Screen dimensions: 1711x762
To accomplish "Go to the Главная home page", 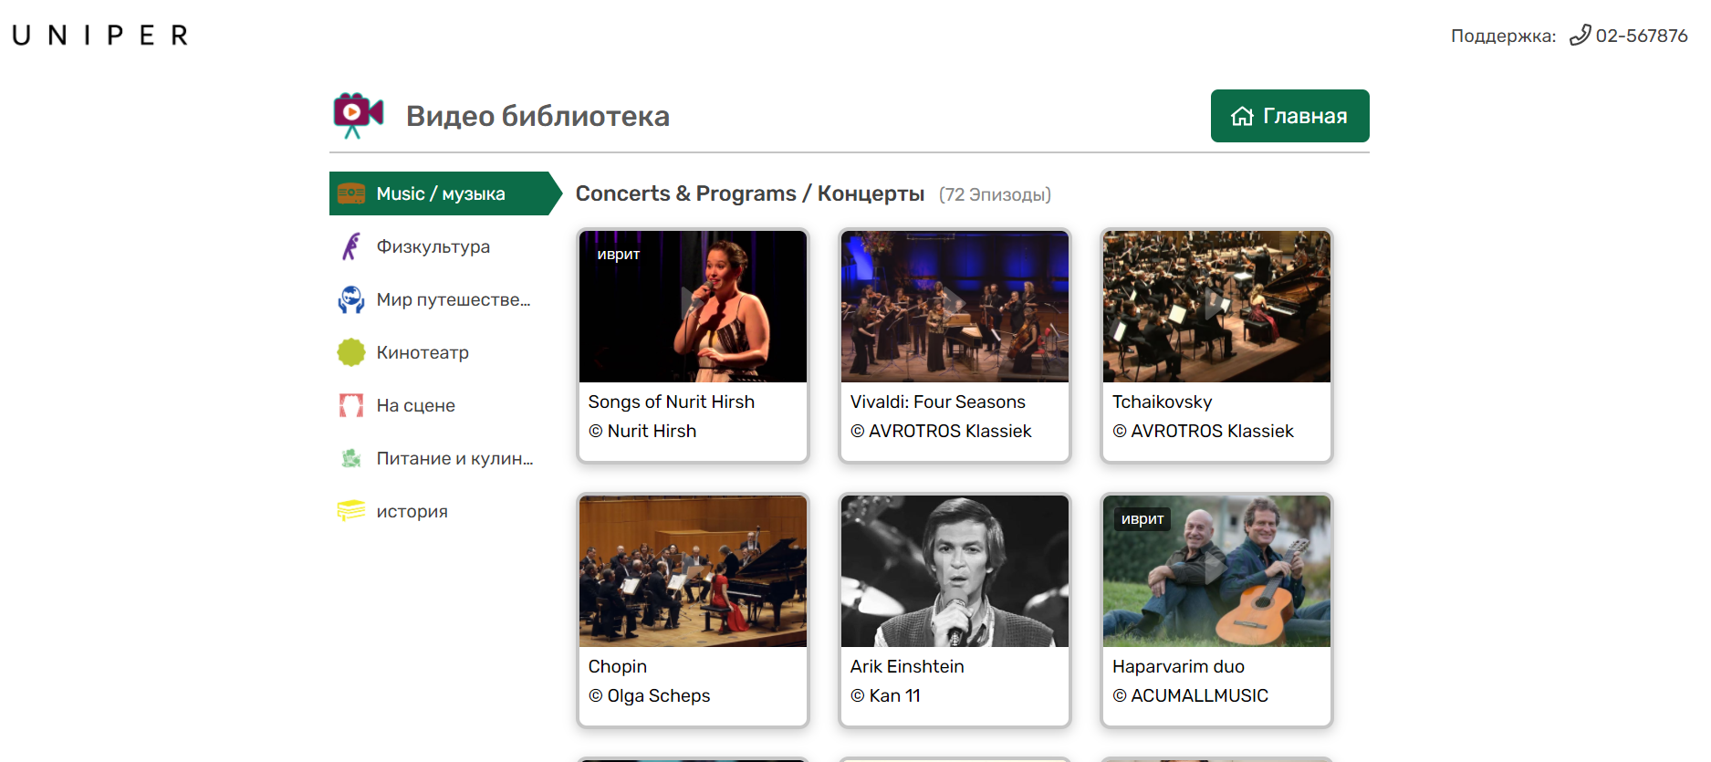I will coord(1288,116).
